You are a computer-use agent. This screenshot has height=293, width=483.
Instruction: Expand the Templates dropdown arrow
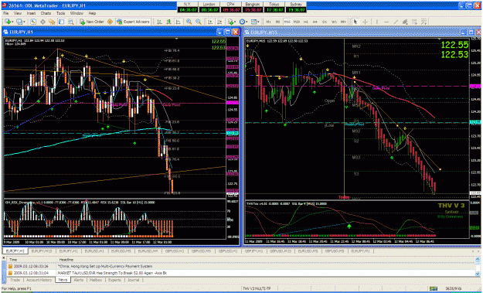click(259, 22)
